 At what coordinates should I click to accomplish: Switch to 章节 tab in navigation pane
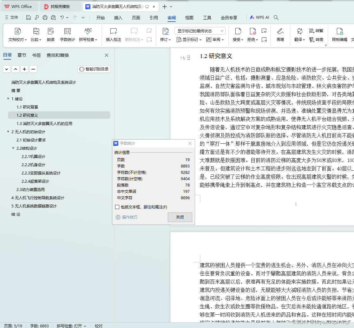pos(22,55)
